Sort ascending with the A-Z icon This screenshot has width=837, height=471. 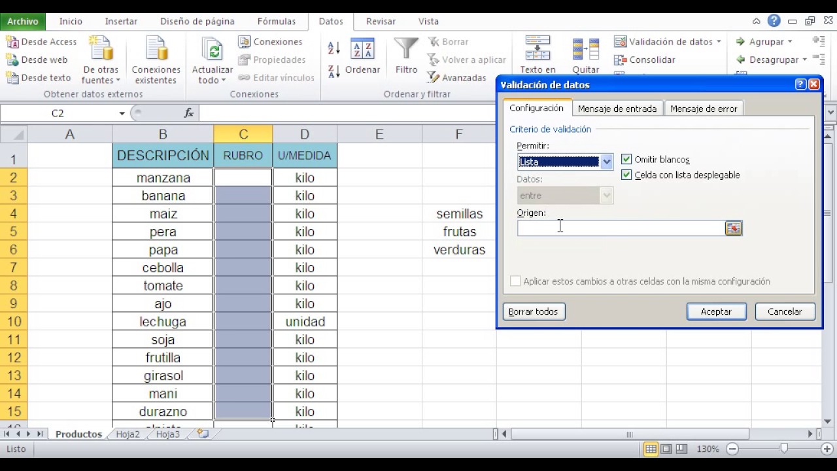(x=333, y=48)
